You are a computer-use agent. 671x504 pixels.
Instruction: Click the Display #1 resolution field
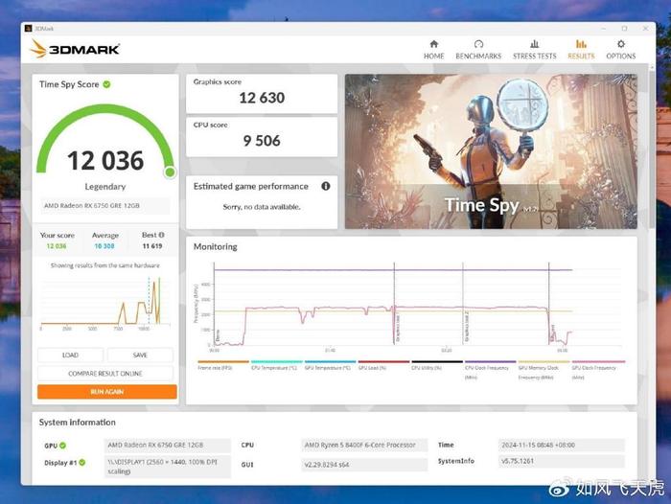(x=167, y=467)
